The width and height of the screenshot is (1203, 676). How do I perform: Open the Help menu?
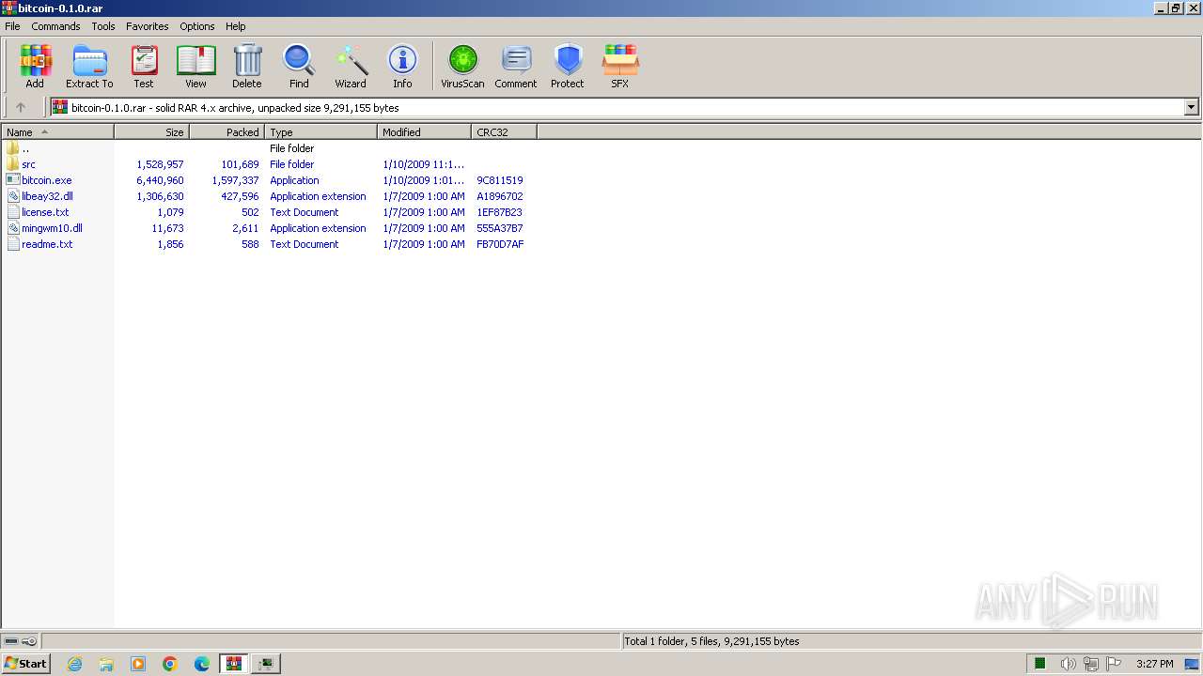236,26
